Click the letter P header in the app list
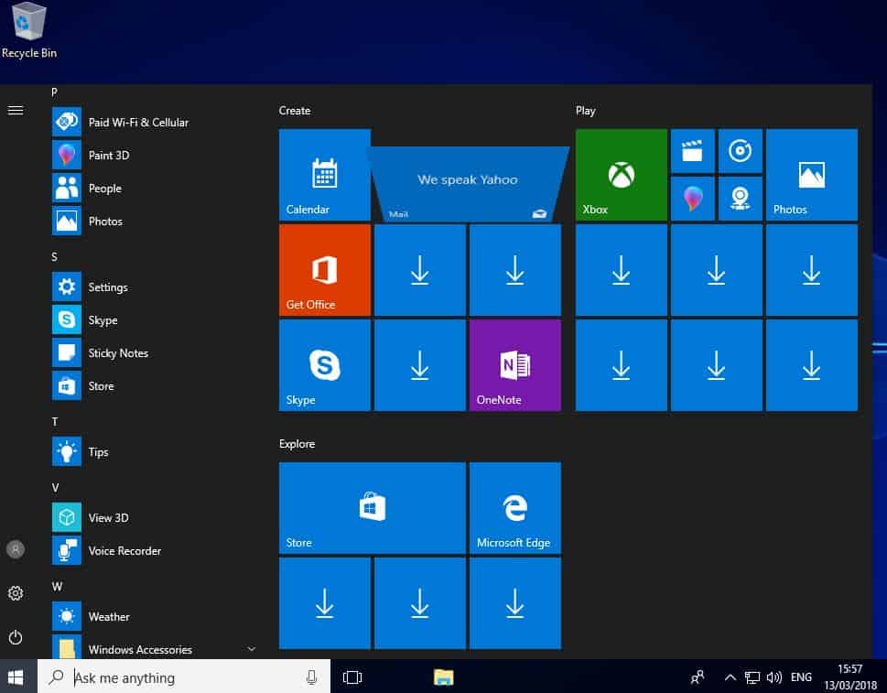This screenshot has width=887, height=693. tap(54, 92)
